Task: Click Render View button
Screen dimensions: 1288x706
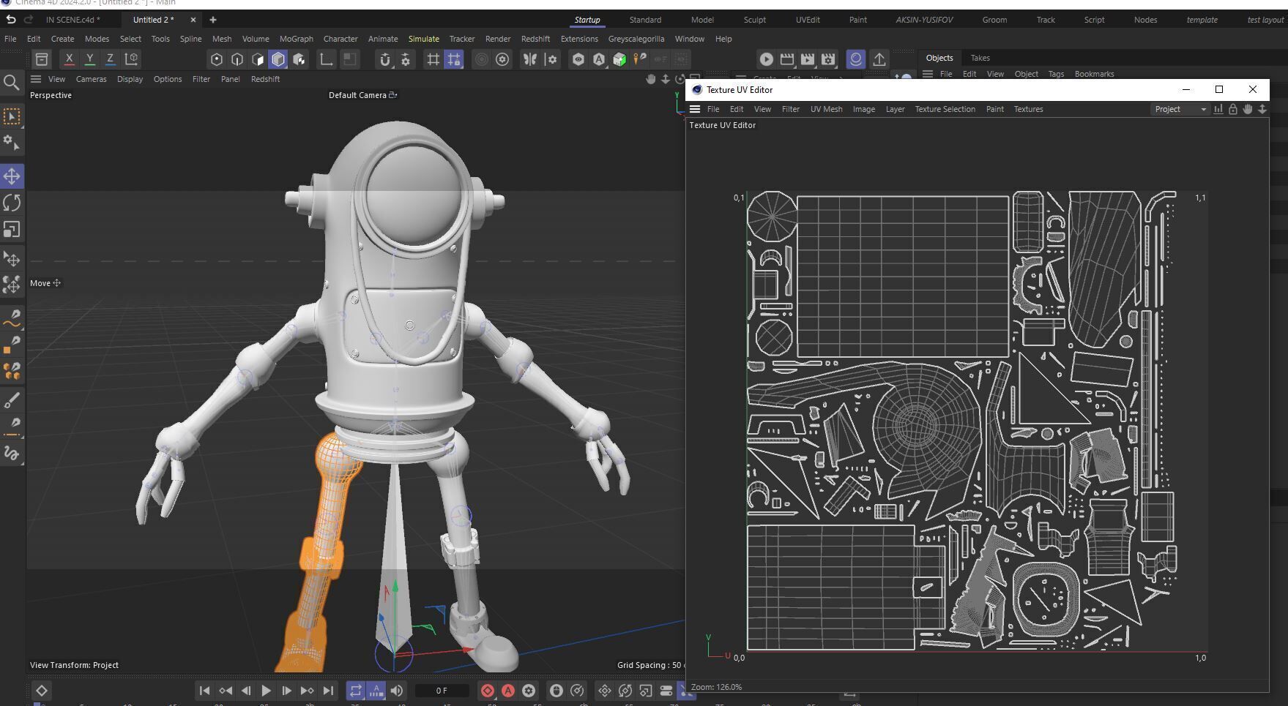Action: pyautogui.click(x=766, y=59)
